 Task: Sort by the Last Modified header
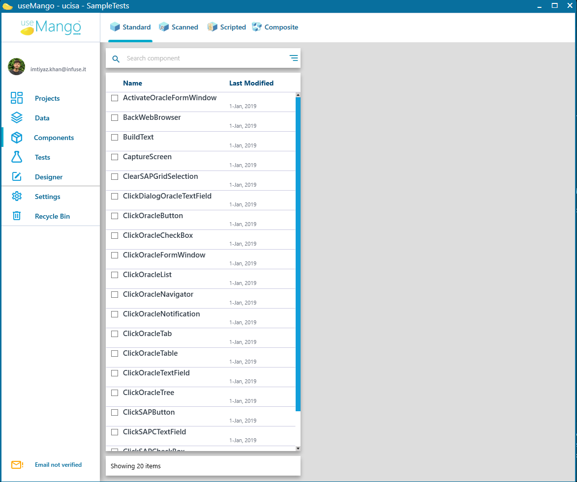(x=251, y=83)
